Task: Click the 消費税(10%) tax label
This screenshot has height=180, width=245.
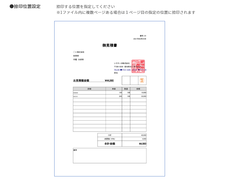Action: 110,139
